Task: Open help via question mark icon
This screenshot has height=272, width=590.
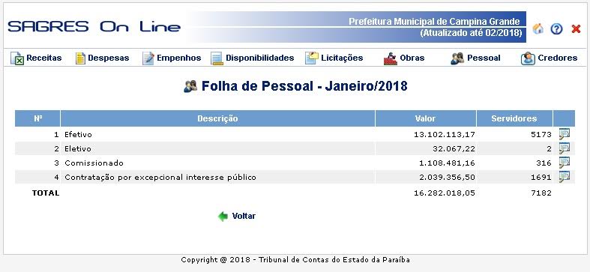Action: [x=556, y=29]
